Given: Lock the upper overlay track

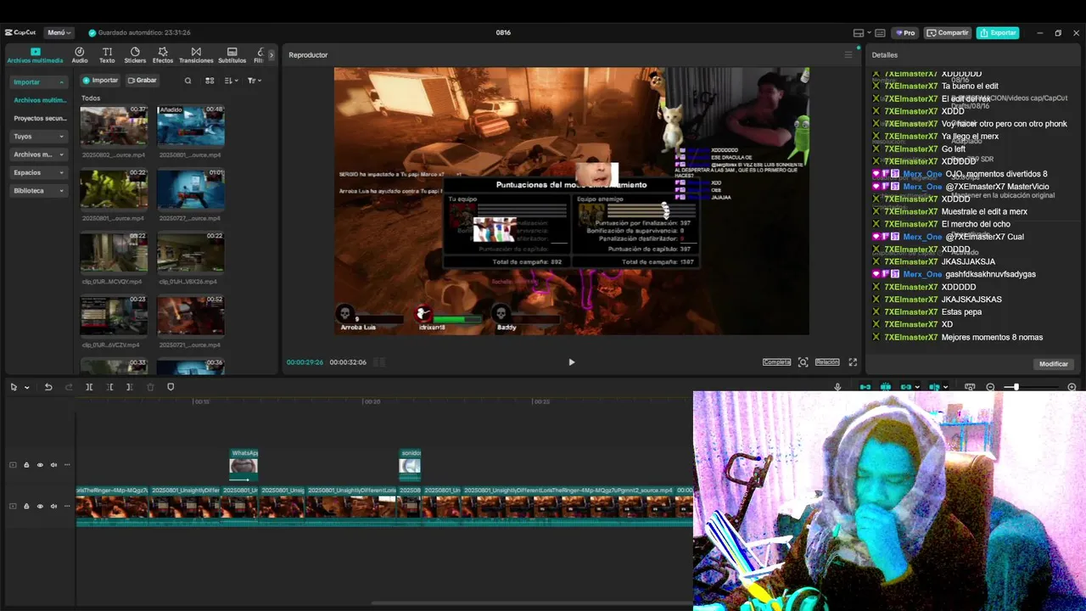Looking at the screenshot, I should pyautogui.click(x=26, y=465).
